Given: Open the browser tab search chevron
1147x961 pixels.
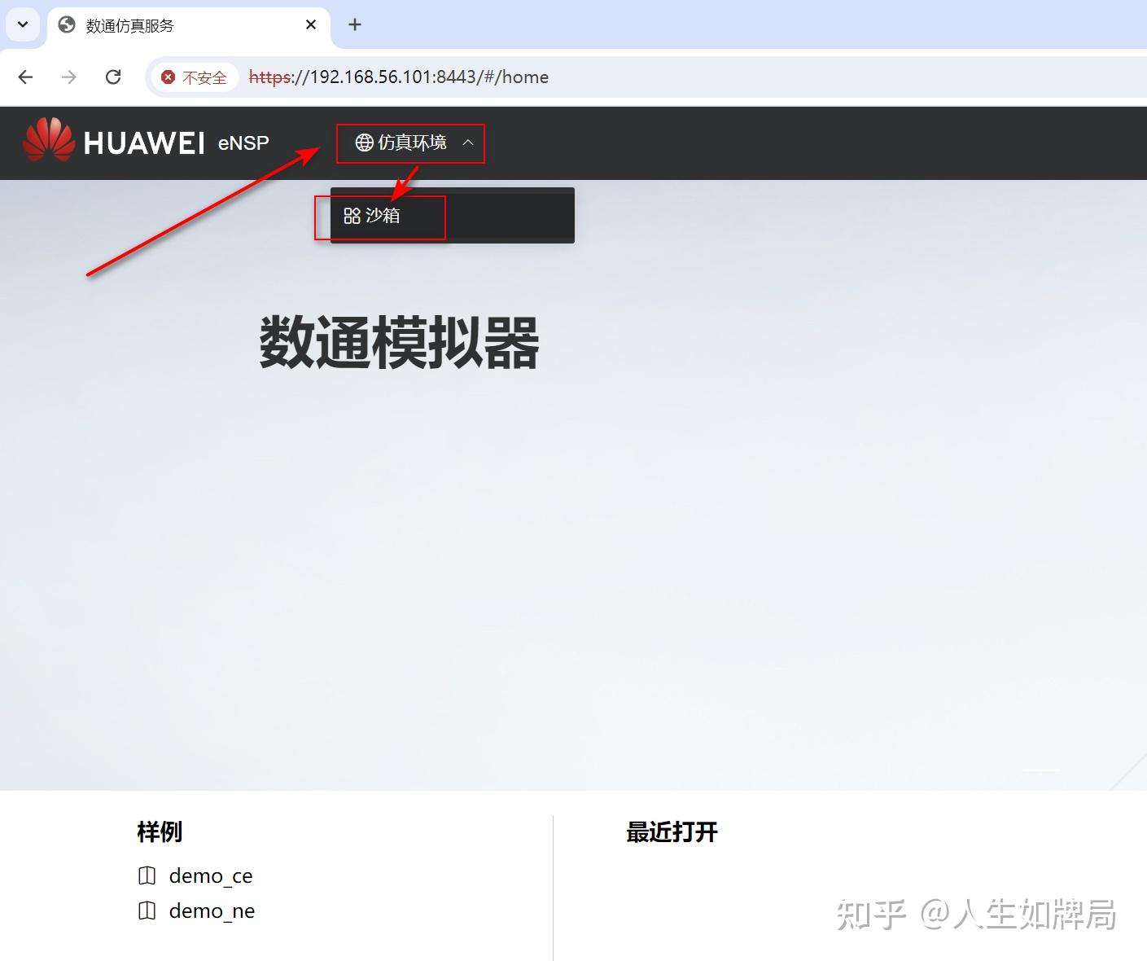Looking at the screenshot, I should click(22, 24).
